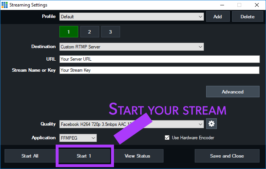This screenshot has width=266, height=169.
Task: Switch to stream tab 2
Action: pyautogui.click(x=90, y=32)
